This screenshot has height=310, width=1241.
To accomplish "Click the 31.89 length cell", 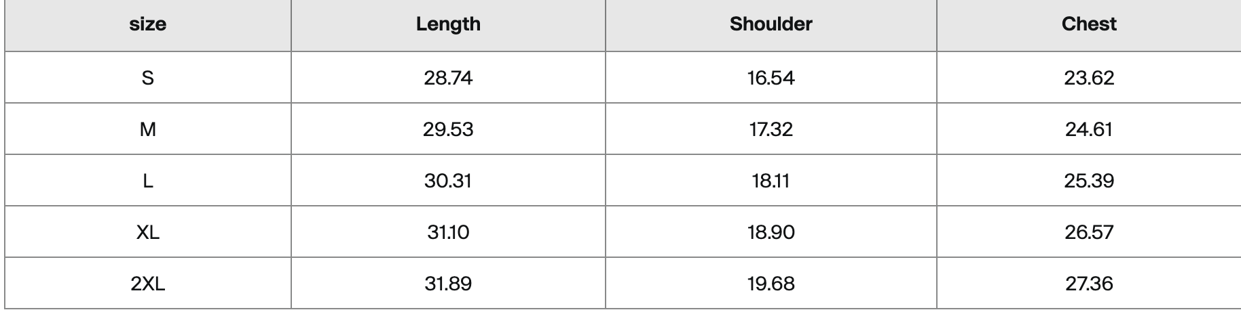I will 448,283.
